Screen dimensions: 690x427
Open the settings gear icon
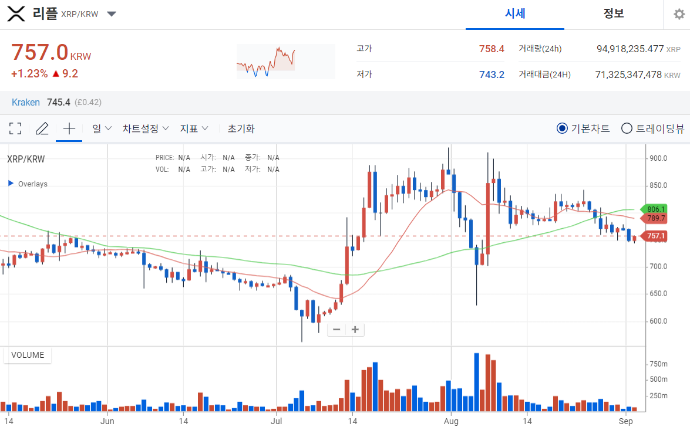tap(679, 14)
